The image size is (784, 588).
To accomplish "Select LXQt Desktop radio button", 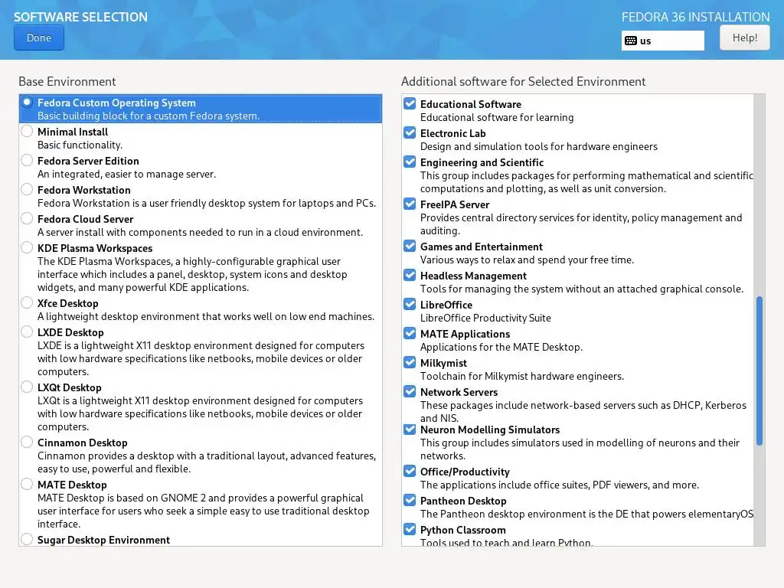I will click(27, 386).
